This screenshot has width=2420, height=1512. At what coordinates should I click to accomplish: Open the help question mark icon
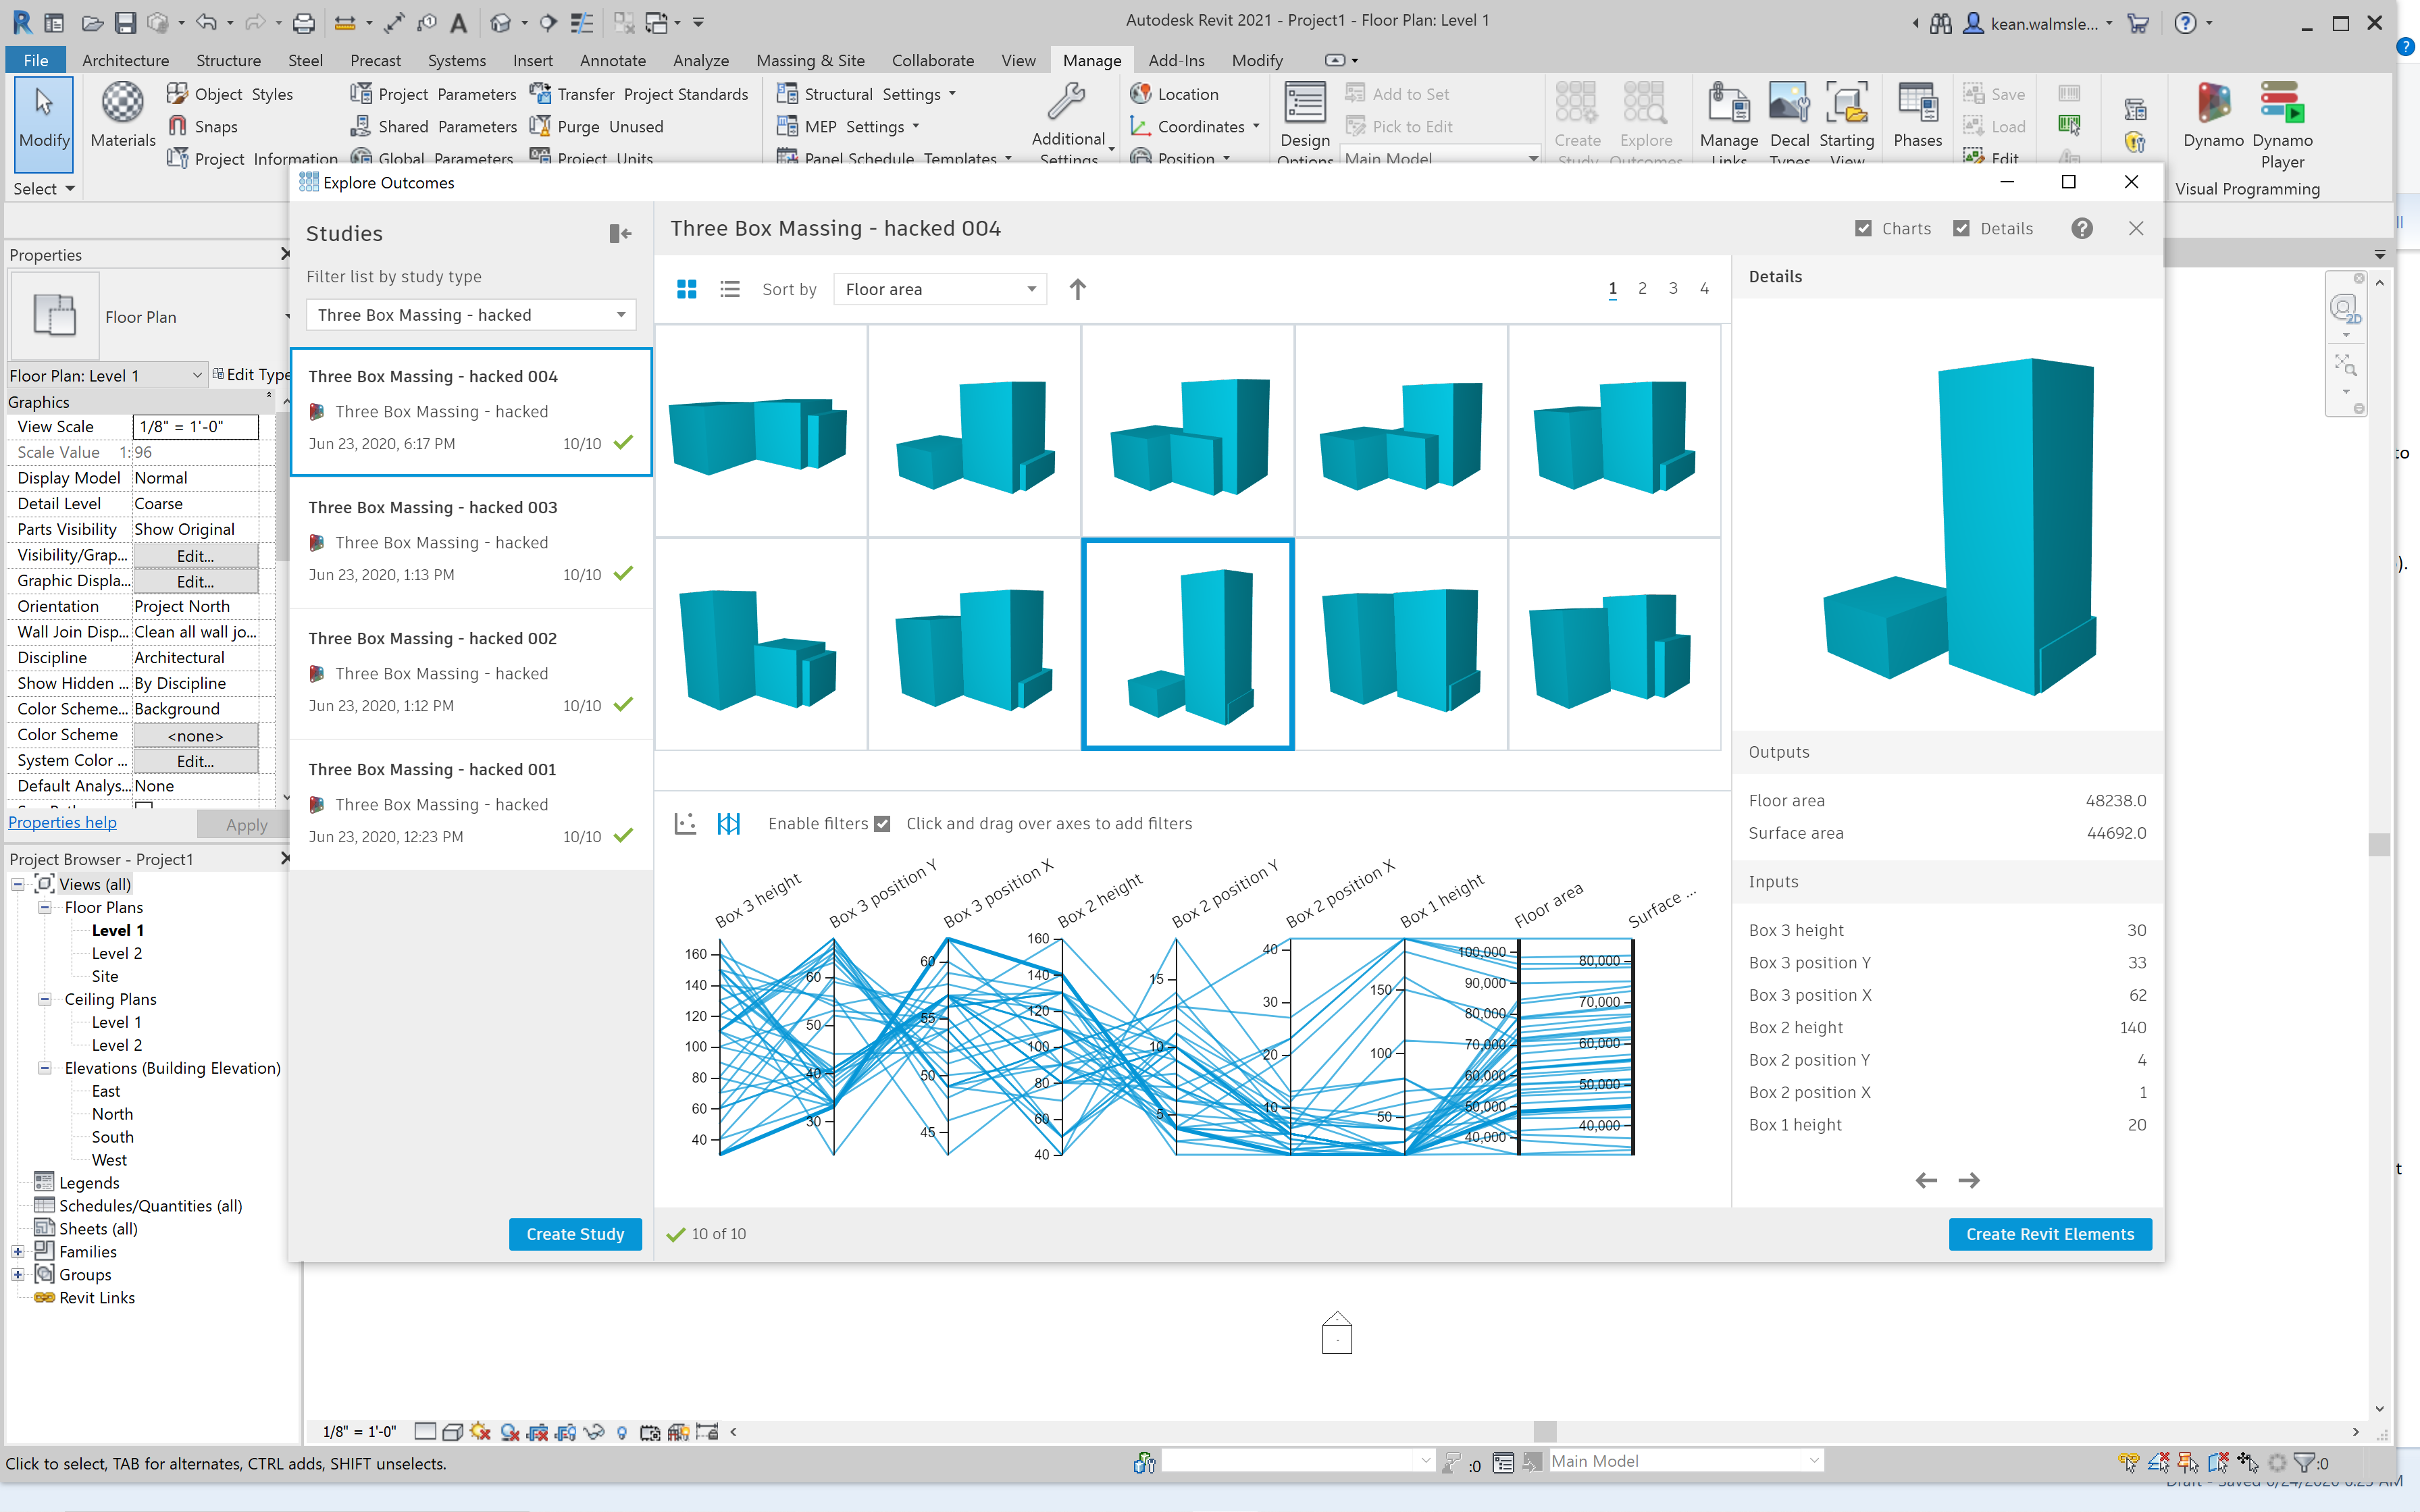pyautogui.click(x=2082, y=228)
